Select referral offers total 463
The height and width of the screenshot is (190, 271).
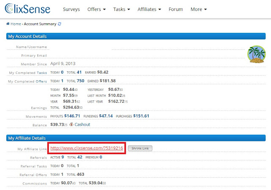(80, 174)
